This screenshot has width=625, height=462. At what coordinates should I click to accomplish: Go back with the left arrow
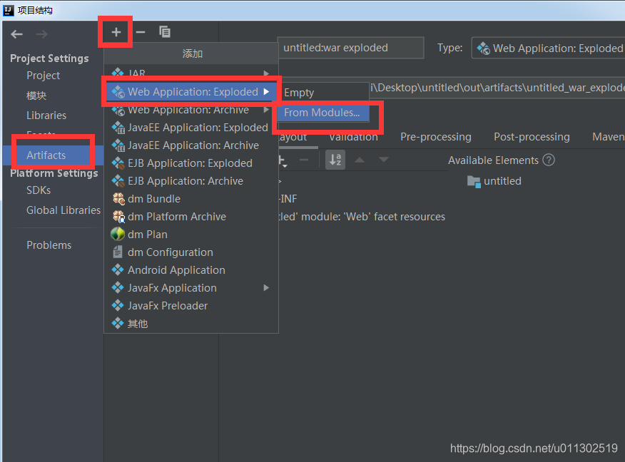click(x=16, y=34)
